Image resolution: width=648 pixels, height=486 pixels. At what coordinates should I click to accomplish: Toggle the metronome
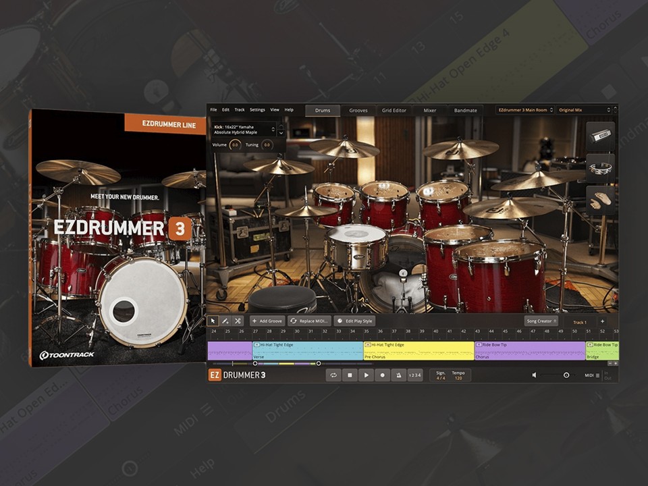coord(398,375)
